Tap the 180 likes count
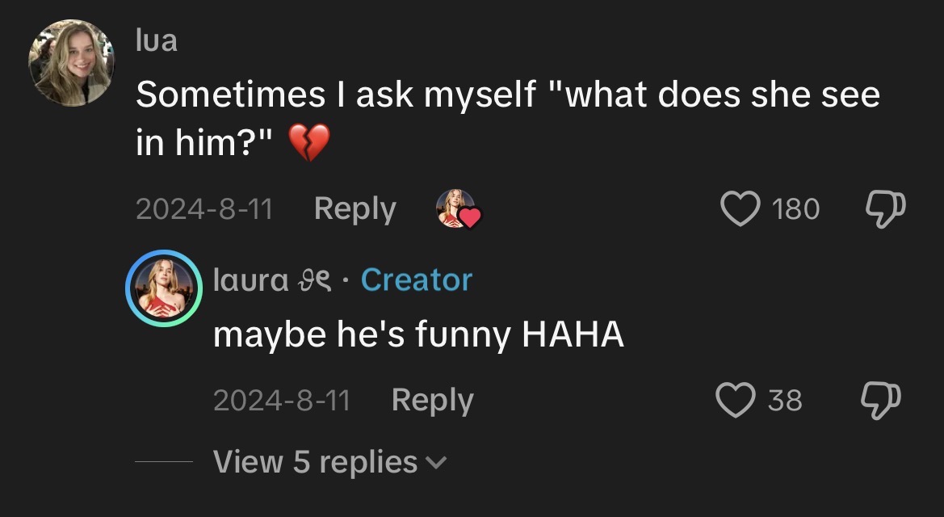944x517 pixels. coord(795,209)
